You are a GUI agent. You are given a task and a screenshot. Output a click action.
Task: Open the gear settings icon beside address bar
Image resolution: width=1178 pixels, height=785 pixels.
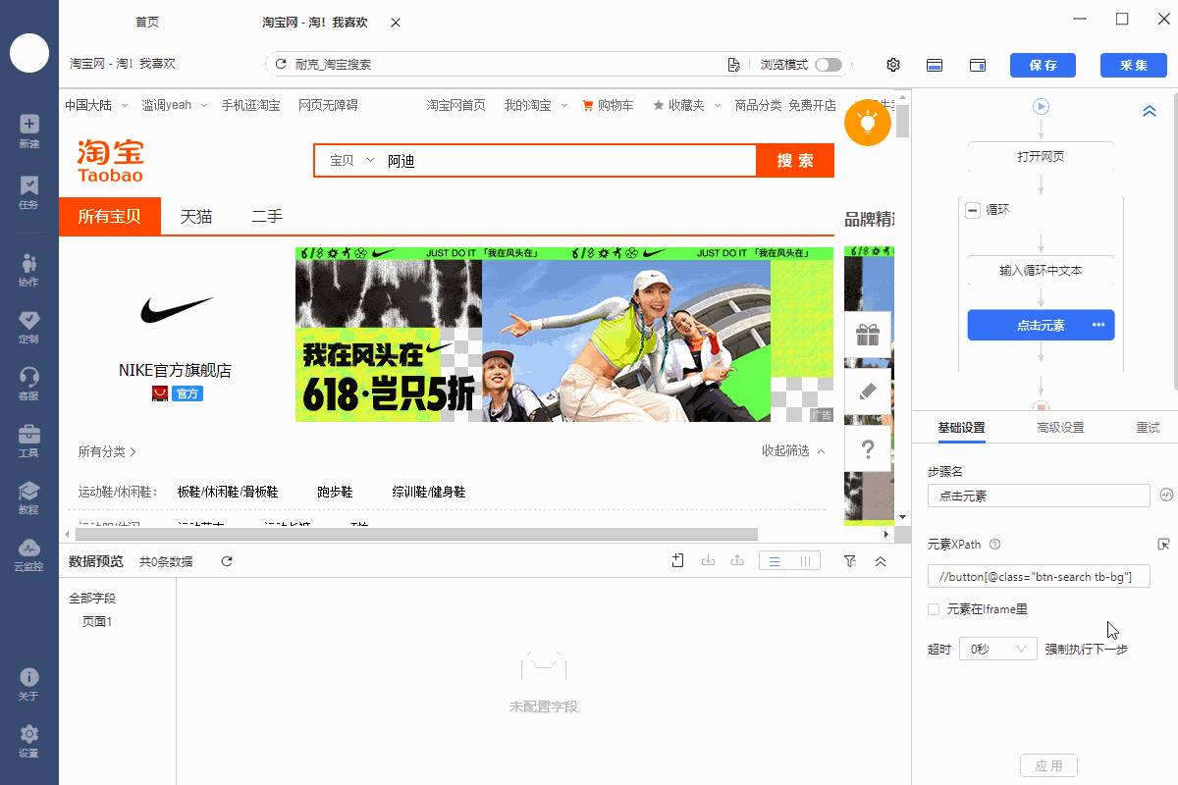point(893,65)
